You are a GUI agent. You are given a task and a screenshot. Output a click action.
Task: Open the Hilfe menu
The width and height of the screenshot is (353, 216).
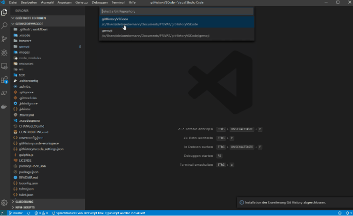(x=132, y=2)
